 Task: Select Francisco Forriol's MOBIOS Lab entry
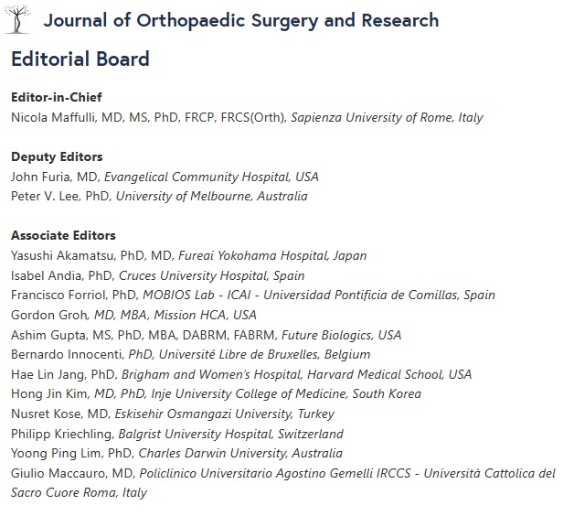(x=253, y=295)
